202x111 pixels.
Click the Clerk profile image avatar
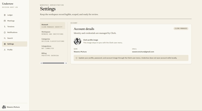(77, 41)
